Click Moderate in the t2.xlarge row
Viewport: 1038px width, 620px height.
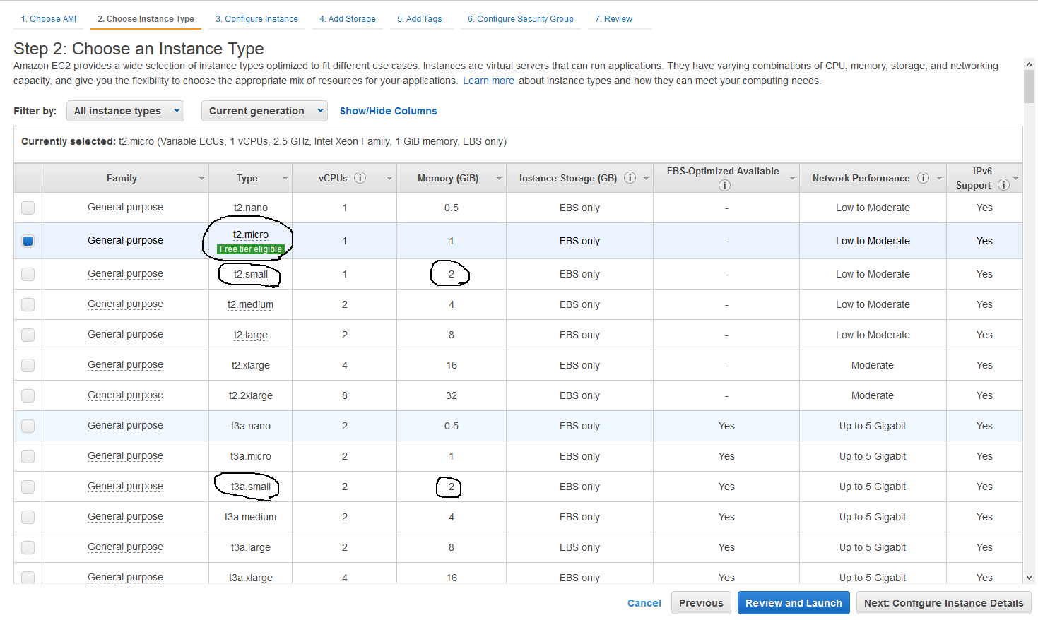(873, 365)
